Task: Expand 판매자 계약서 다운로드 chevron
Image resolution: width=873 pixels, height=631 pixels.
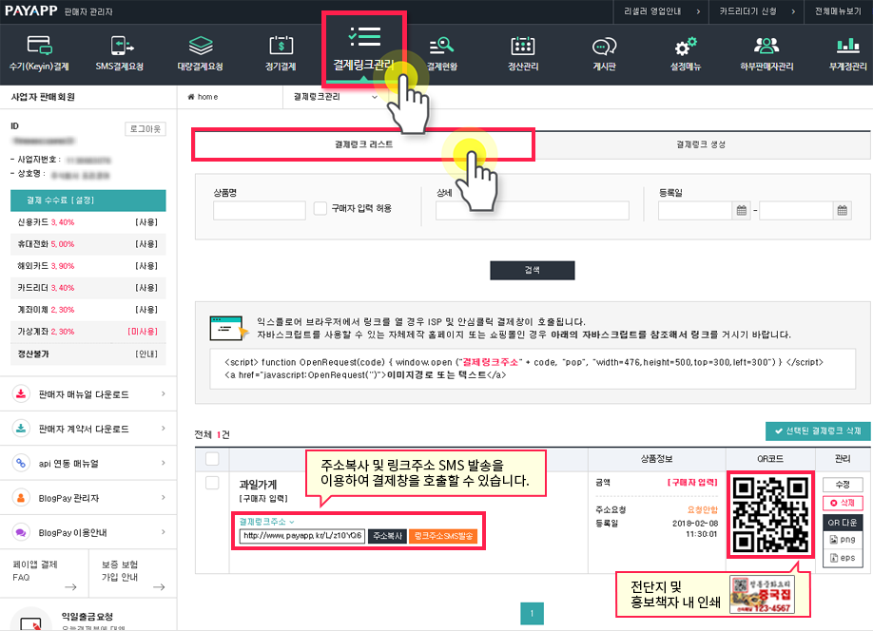Action: [164, 428]
